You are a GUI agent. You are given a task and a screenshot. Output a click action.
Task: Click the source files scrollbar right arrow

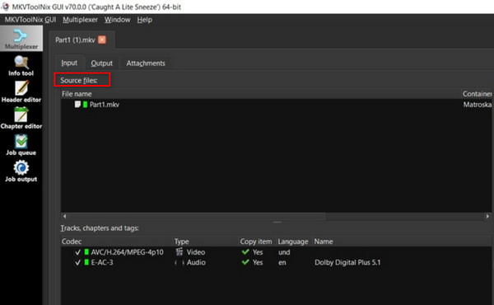click(x=487, y=216)
